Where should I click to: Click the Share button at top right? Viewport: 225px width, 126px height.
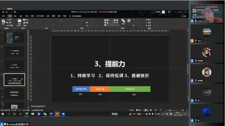[184, 16]
